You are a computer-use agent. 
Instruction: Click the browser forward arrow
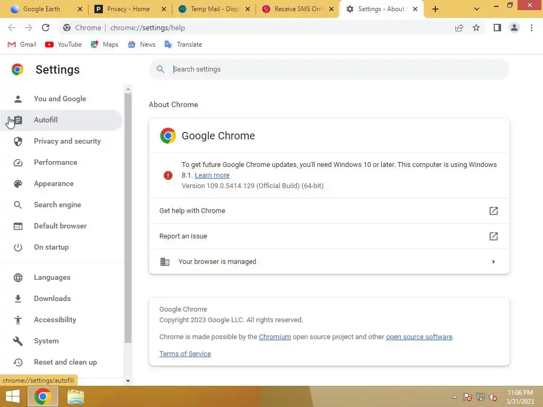coord(29,28)
